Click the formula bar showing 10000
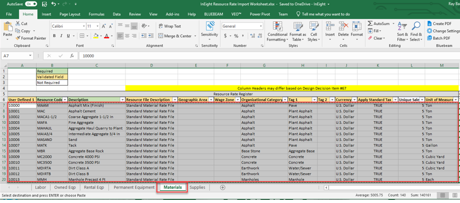This screenshot has width=460, height=203. click(269, 56)
